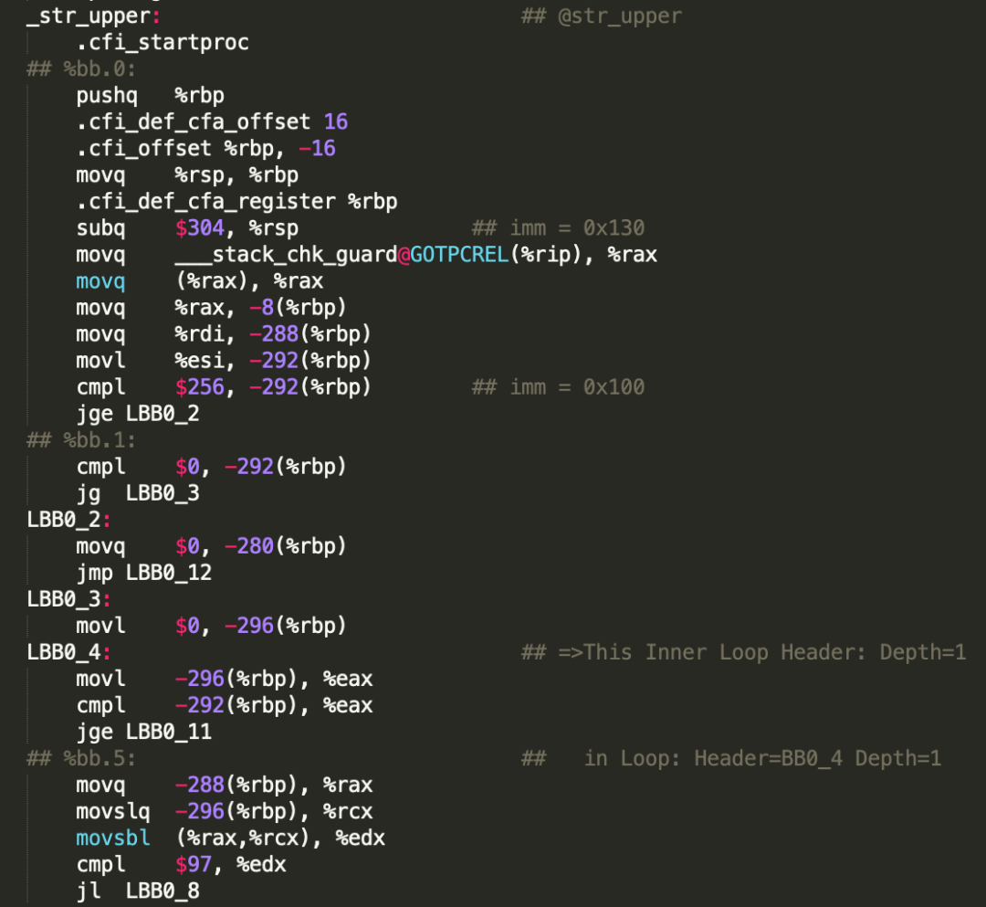
Task: Click the LBB0_4: label
Action: pos(69,652)
